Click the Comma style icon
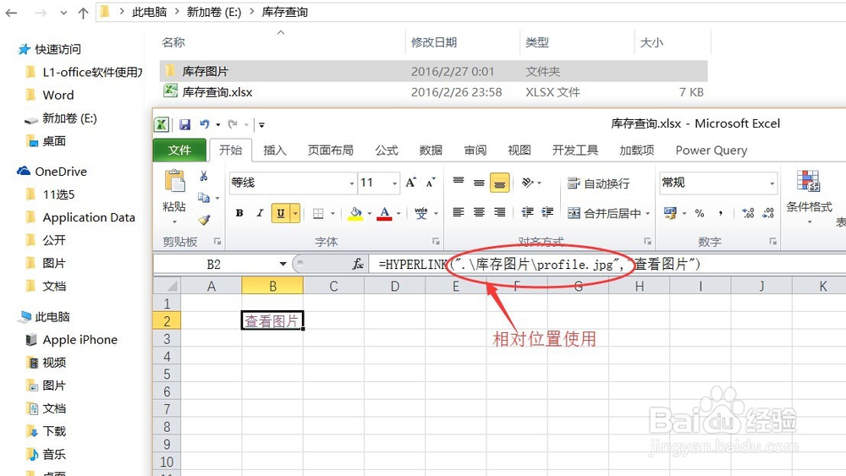This screenshot has height=476, width=846. [720, 213]
